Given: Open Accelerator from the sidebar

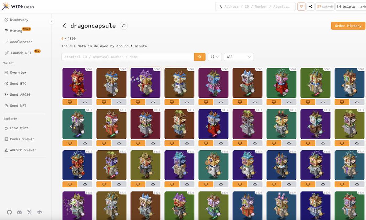Looking at the screenshot, I should coord(18,42).
